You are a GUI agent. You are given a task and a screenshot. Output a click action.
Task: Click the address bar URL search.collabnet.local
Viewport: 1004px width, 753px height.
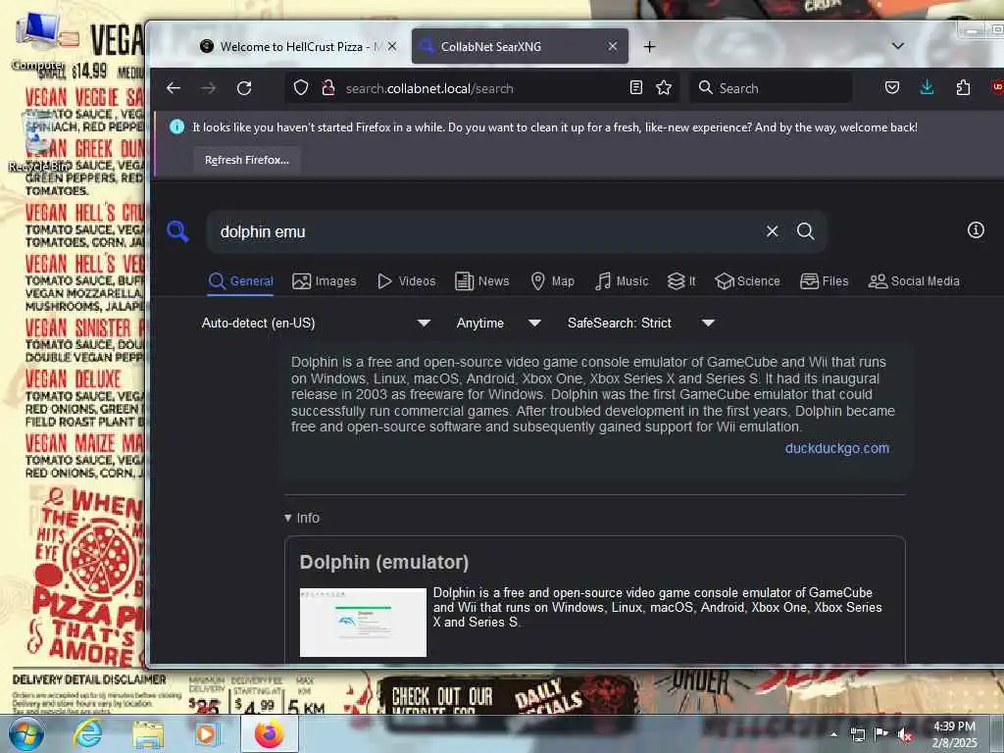coord(429,88)
